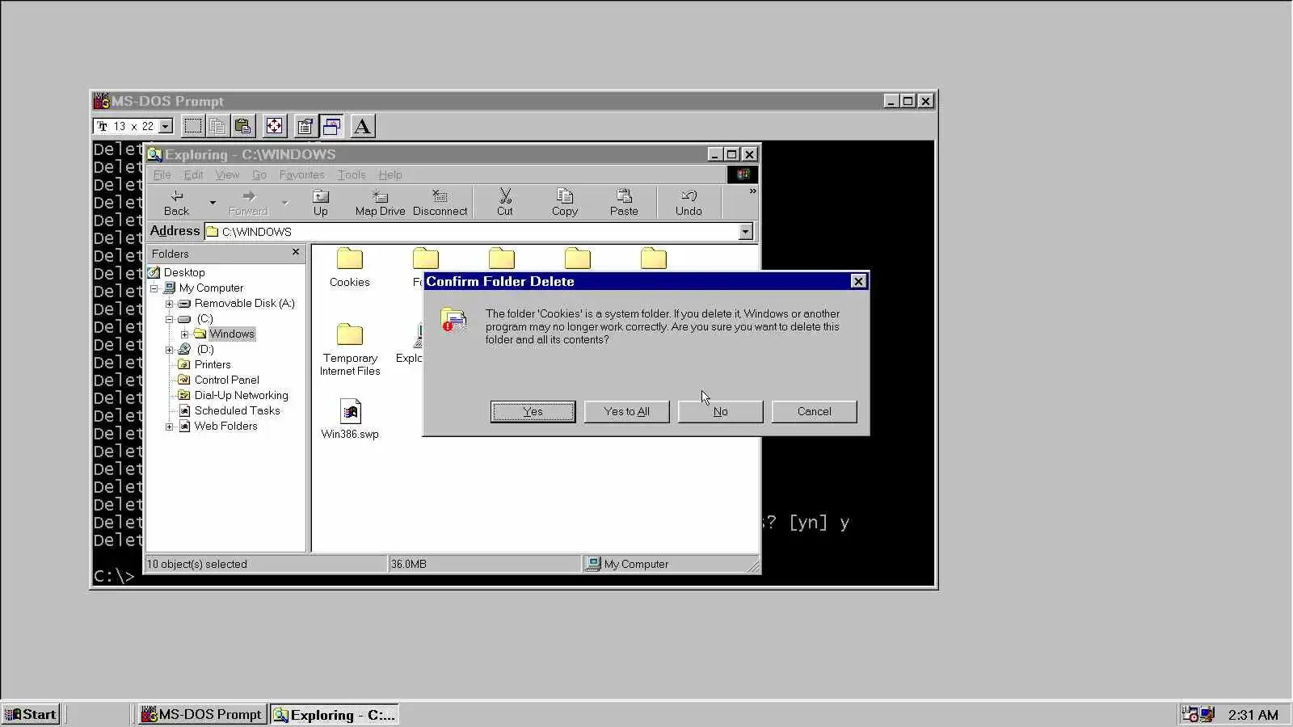
Task: Open the Tools menu in Explorer
Action: [x=352, y=174]
